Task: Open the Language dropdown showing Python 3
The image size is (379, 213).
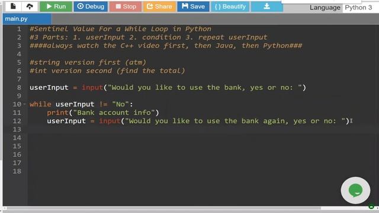Action: point(360,8)
